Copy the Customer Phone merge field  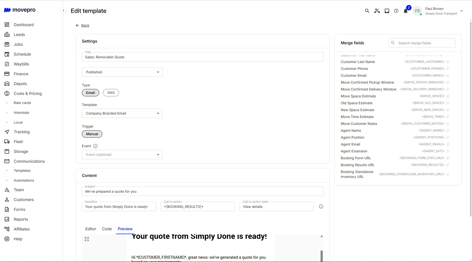[x=448, y=69]
